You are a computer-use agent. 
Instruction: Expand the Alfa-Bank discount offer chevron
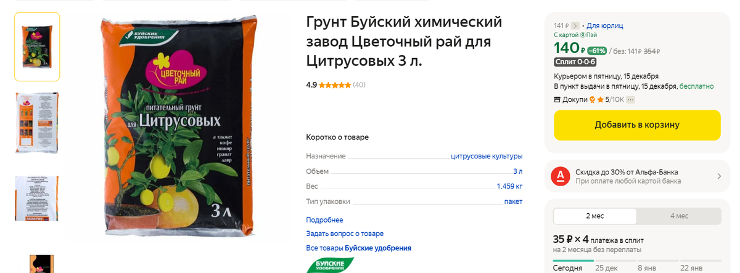coord(719,176)
